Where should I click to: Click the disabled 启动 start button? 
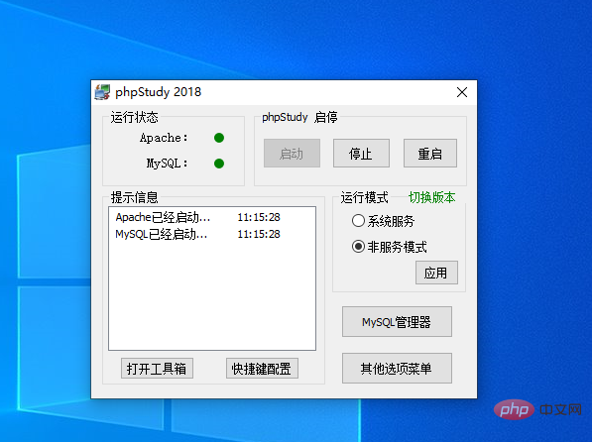pyautogui.click(x=292, y=154)
